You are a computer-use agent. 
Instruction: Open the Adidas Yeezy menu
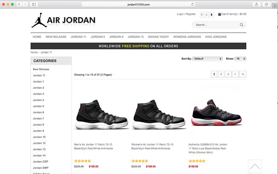click(x=158, y=37)
